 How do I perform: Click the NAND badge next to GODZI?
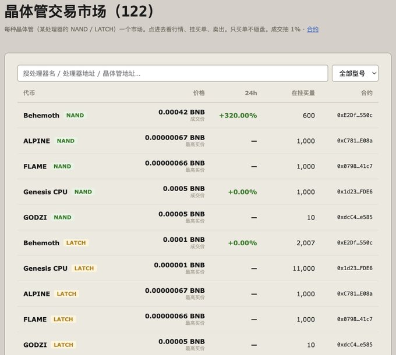click(x=62, y=217)
